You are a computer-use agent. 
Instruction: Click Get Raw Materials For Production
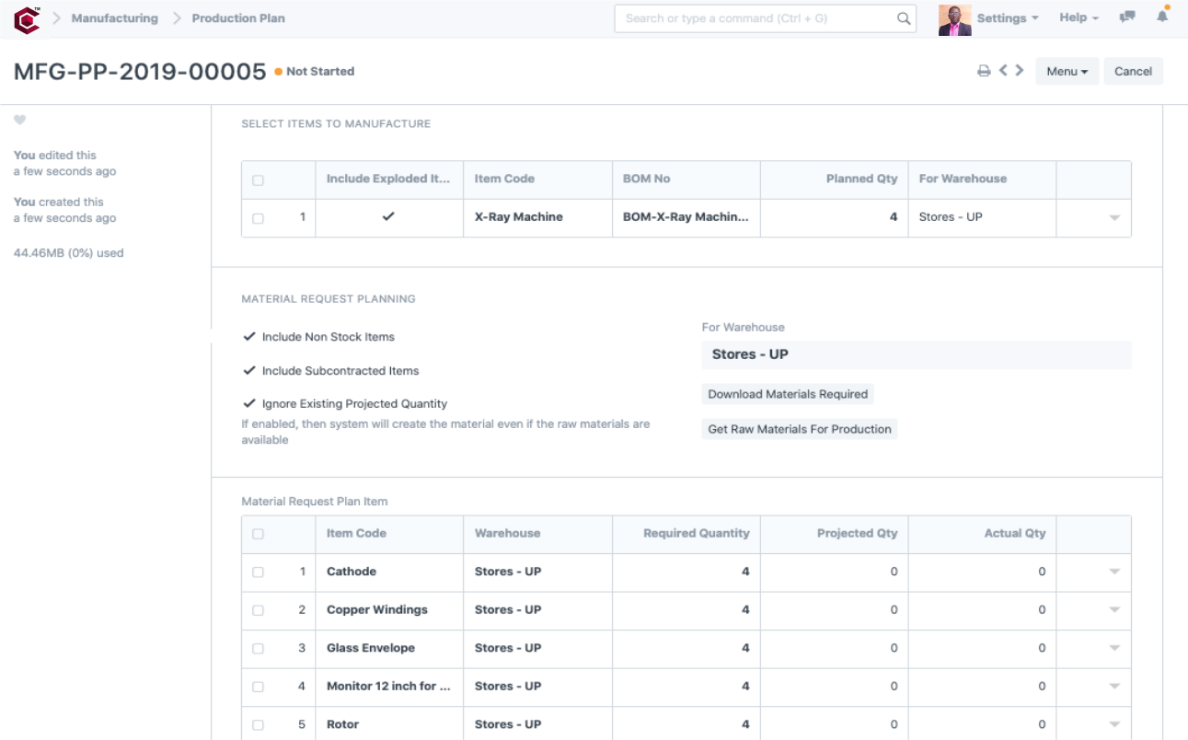[x=799, y=429]
